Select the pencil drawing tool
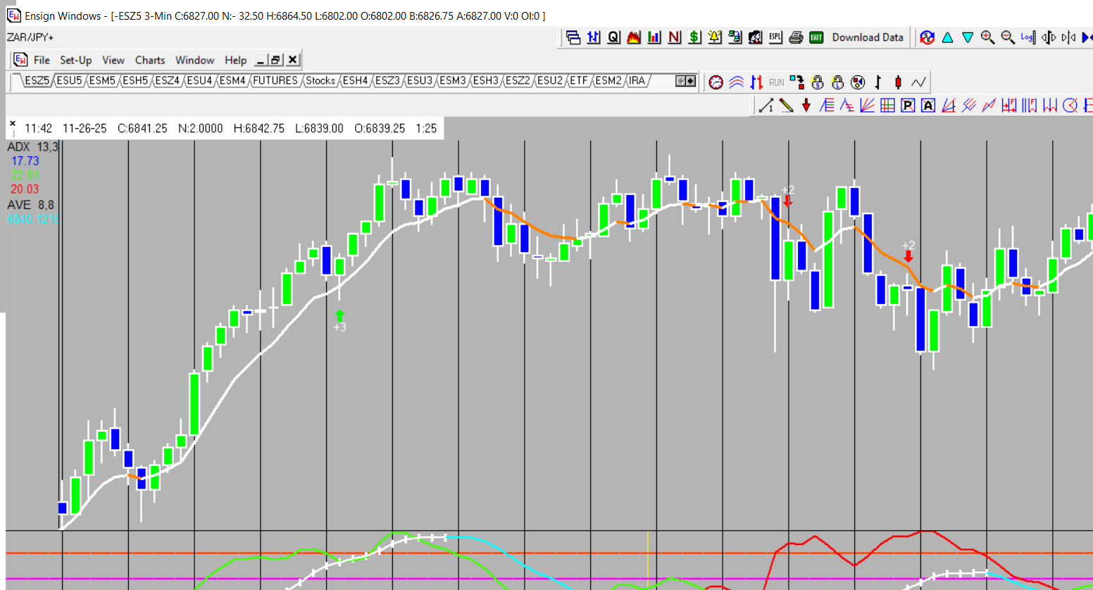The height and width of the screenshot is (590, 1093). [x=787, y=106]
